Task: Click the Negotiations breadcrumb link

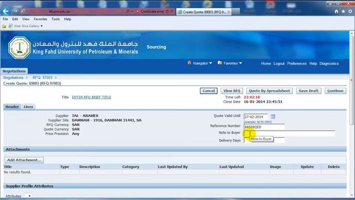Action: click(13, 78)
